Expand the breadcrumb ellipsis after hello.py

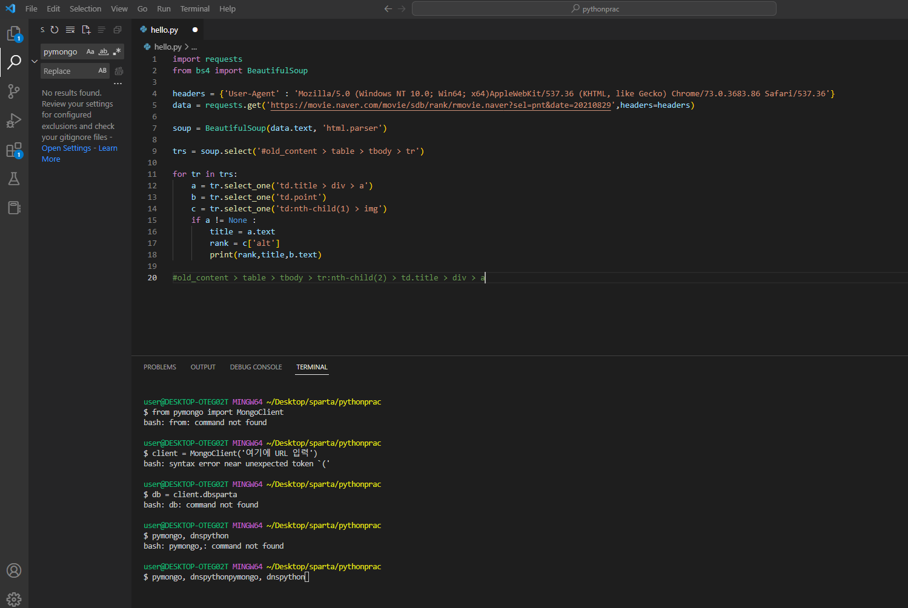click(194, 47)
